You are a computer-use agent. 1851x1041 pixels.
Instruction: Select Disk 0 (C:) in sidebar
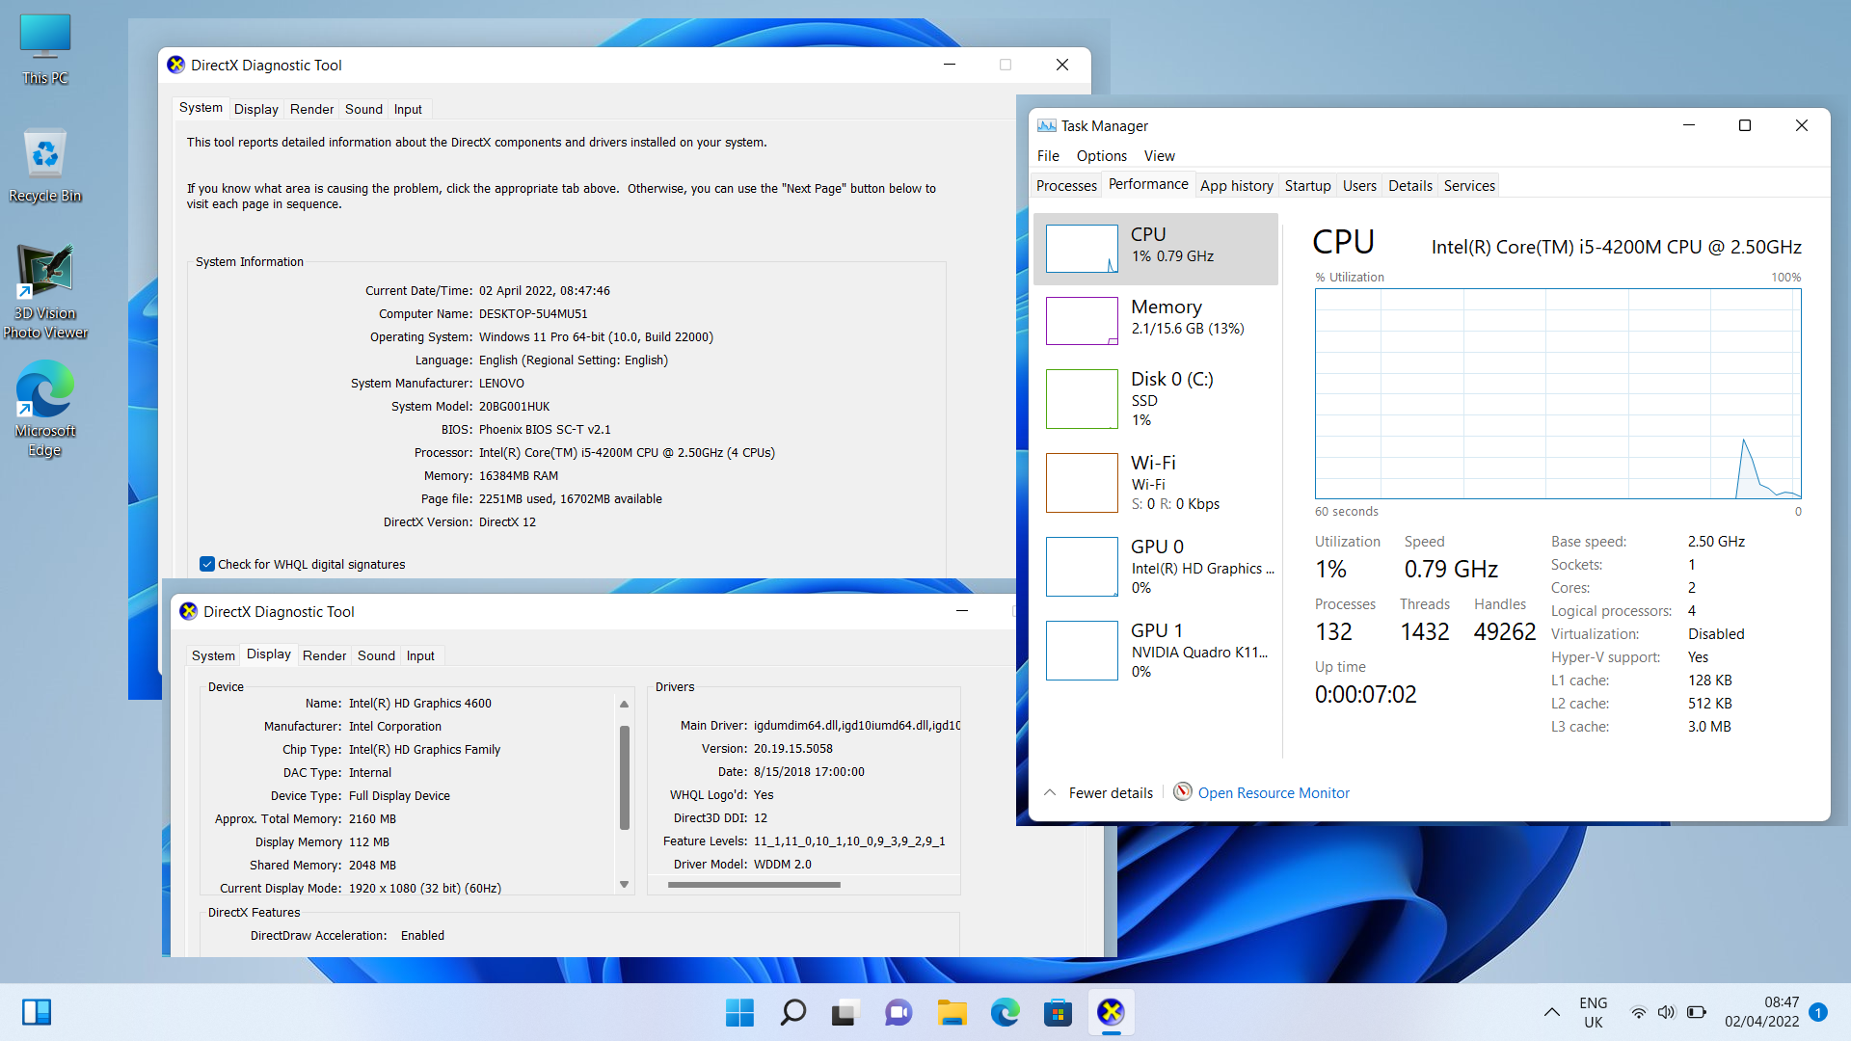[1155, 399]
